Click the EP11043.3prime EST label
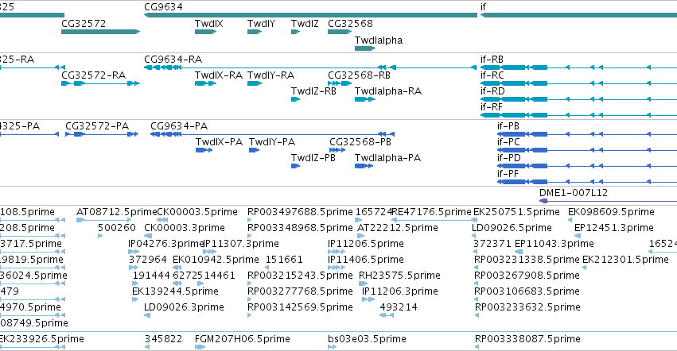Image resolution: width=677 pixels, height=351 pixels. (x=554, y=244)
